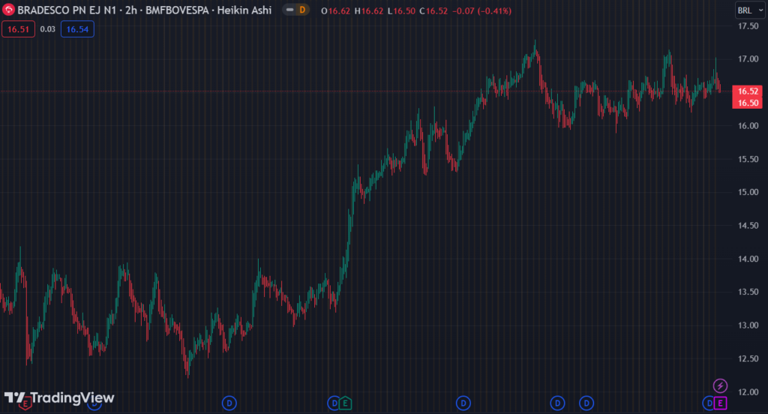Screen dimensions: 768x414
Task: Click the 13.50 price axis label
Action: (x=748, y=292)
